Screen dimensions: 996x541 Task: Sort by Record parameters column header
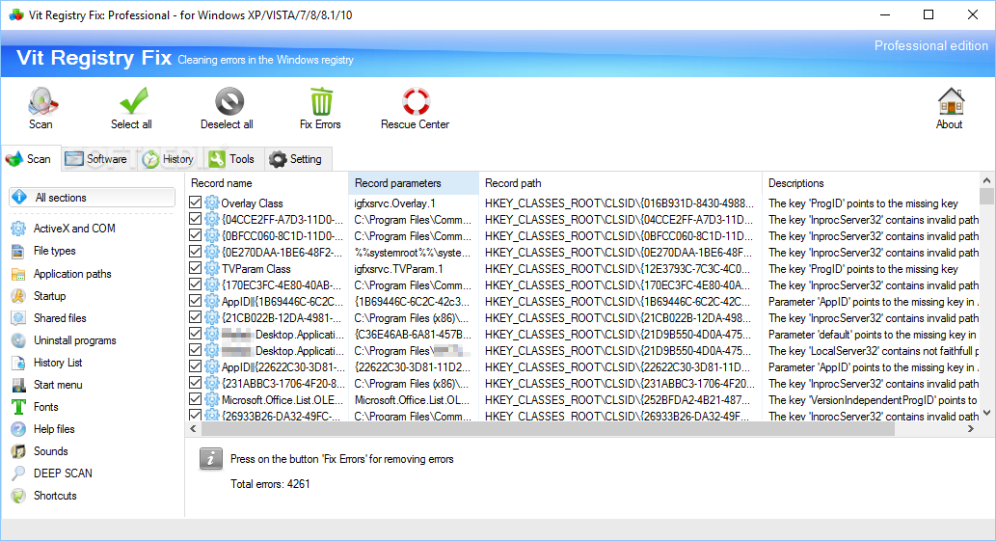[414, 183]
